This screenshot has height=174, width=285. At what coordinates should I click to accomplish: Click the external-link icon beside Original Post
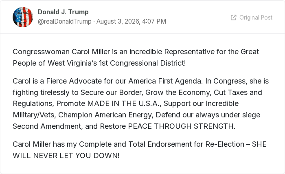pyautogui.click(x=233, y=18)
